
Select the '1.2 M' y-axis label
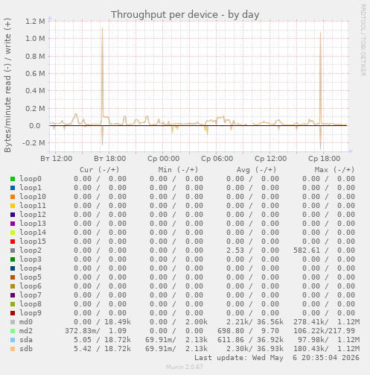[35, 21]
